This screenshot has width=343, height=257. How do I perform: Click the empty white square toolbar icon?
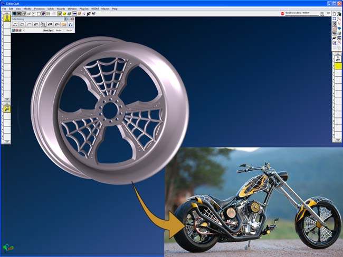coord(39,14)
